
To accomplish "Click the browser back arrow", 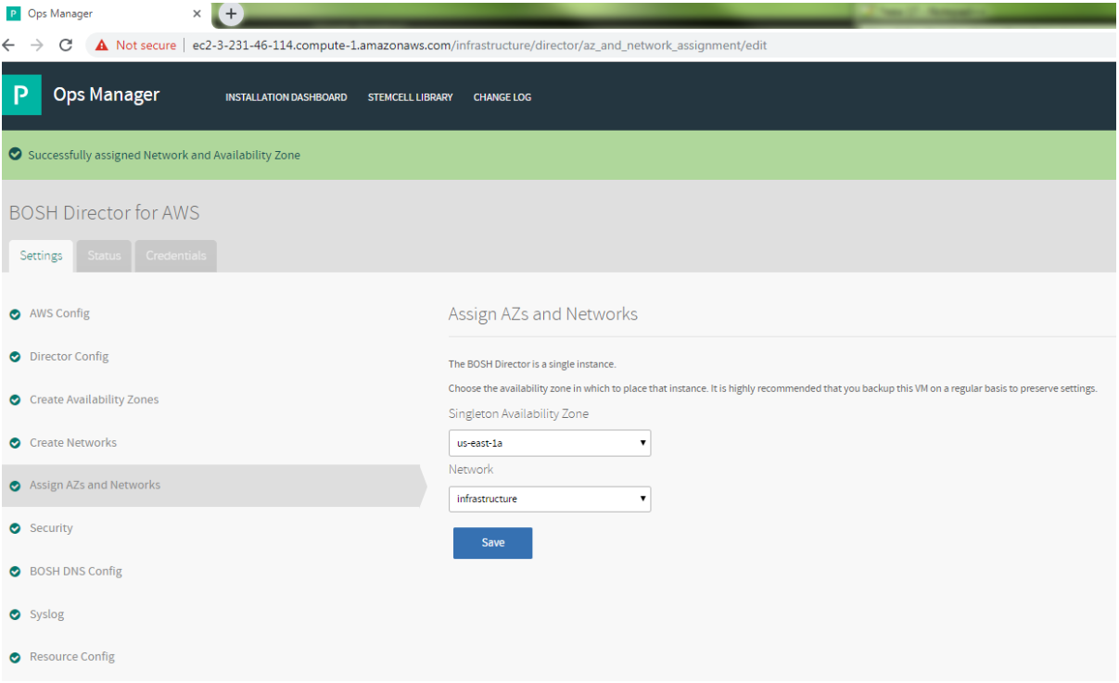I will click(x=9, y=44).
